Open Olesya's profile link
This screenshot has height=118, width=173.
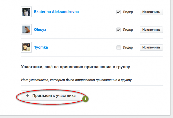pyautogui.click(x=40, y=29)
